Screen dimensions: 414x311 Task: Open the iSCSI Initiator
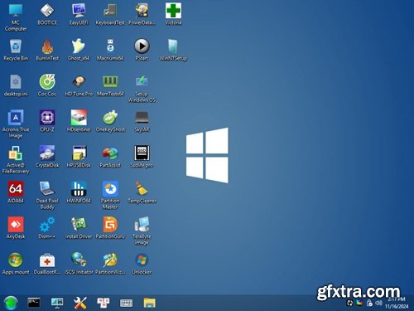79,264
